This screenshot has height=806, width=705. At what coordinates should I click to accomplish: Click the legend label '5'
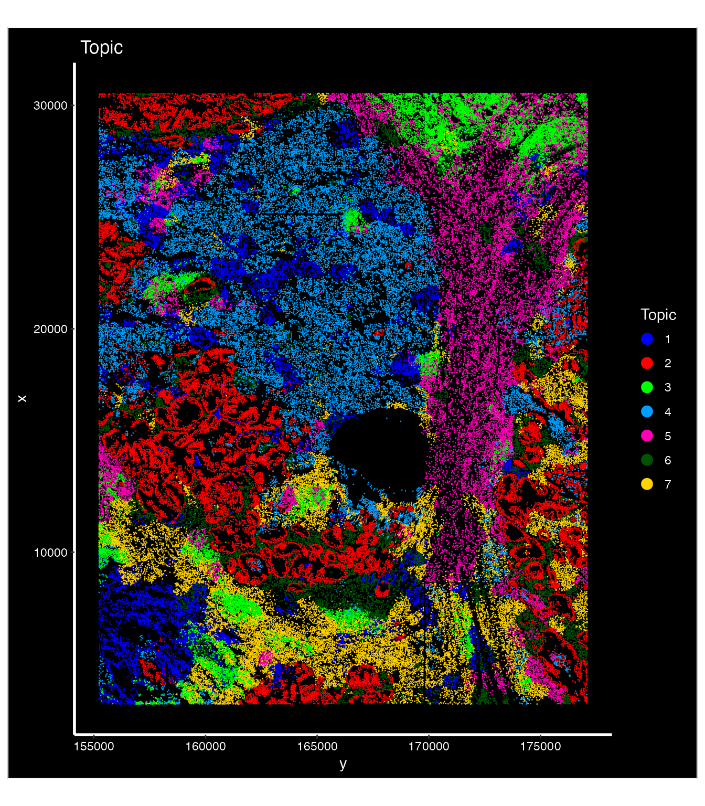(x=667, y=437)
